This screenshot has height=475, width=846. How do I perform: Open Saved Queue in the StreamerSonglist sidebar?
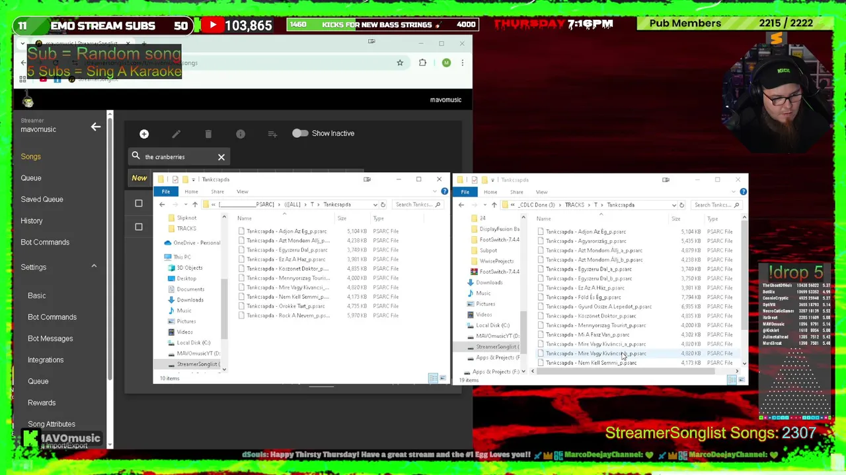click(x=42, y=199)
